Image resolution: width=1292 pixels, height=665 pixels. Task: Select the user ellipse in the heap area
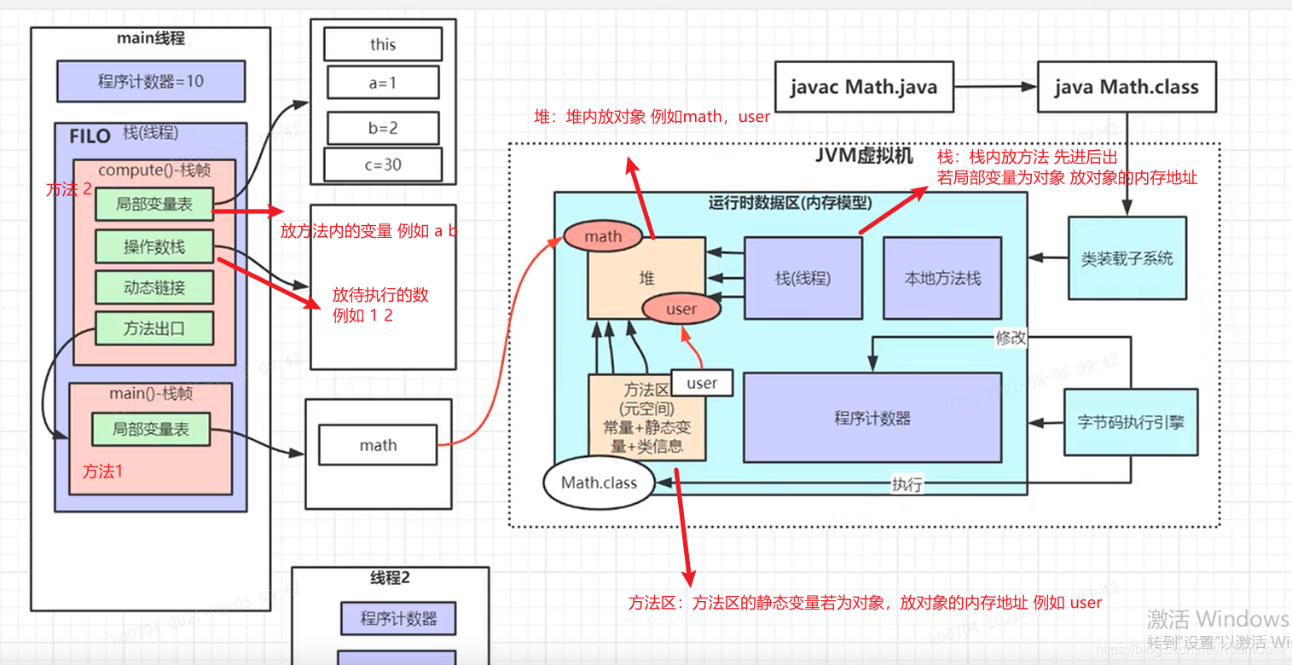[682, 309]
